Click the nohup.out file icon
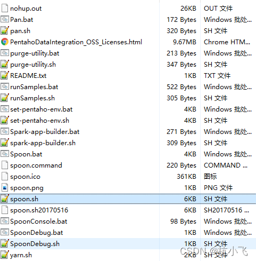The image size is (256, 261). point(5,8)
